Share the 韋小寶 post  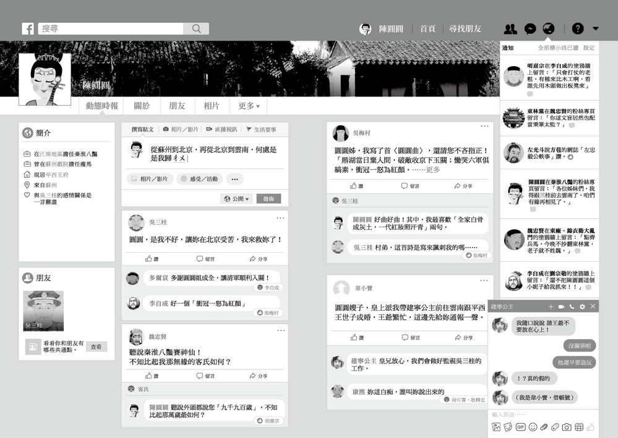click(x=464, y=337)
